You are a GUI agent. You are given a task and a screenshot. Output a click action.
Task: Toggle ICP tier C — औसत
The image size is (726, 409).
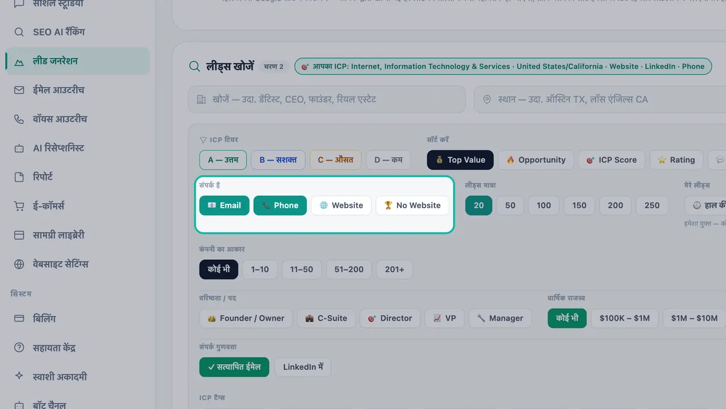pyautogui.click(x=335, y=160)
